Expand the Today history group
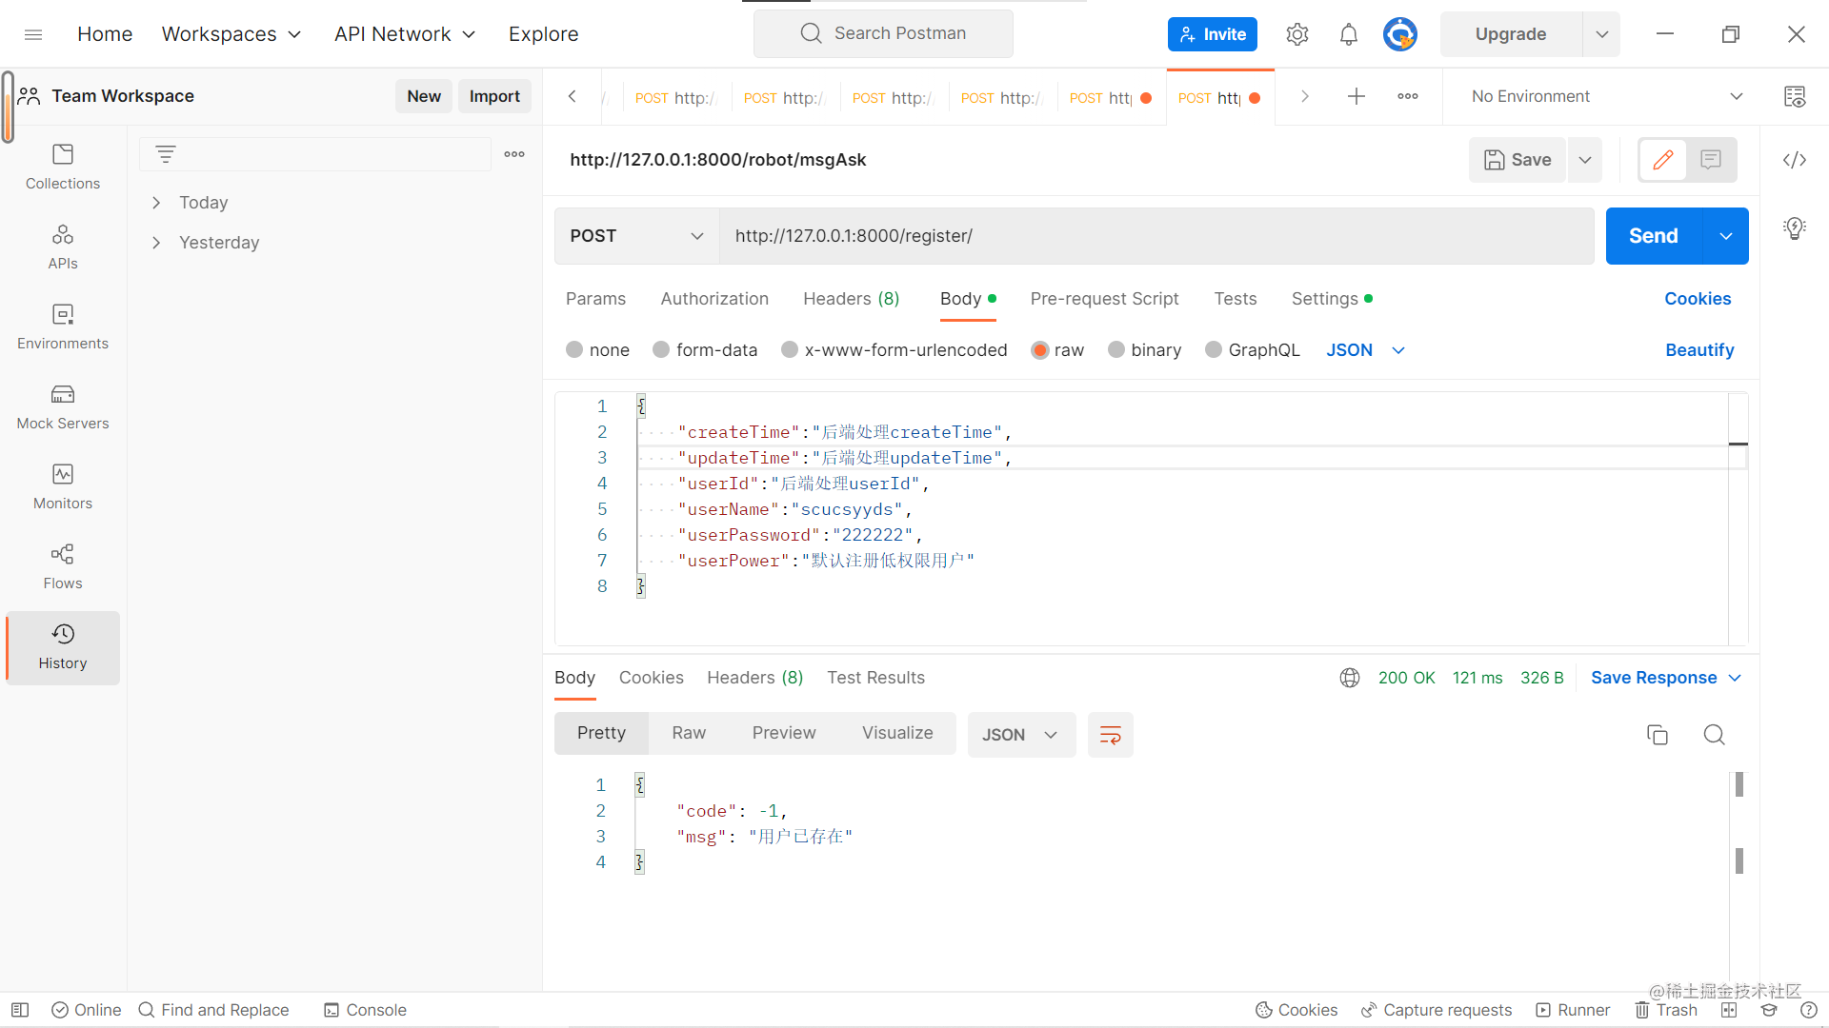This screenshot has width=1829, height=1028. click(x=157, y=203)
